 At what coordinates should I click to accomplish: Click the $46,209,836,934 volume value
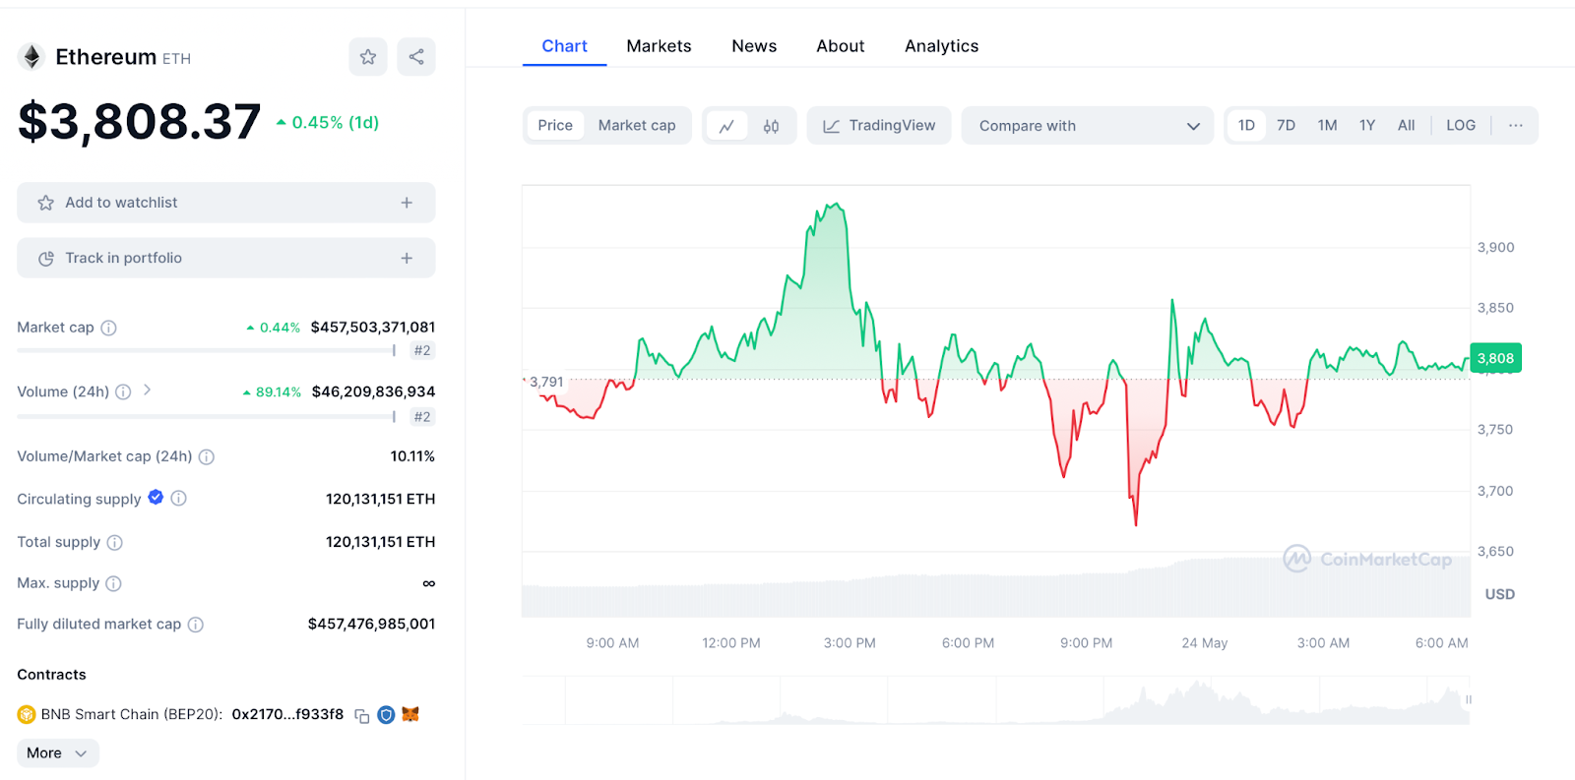[x=373, y=391]
